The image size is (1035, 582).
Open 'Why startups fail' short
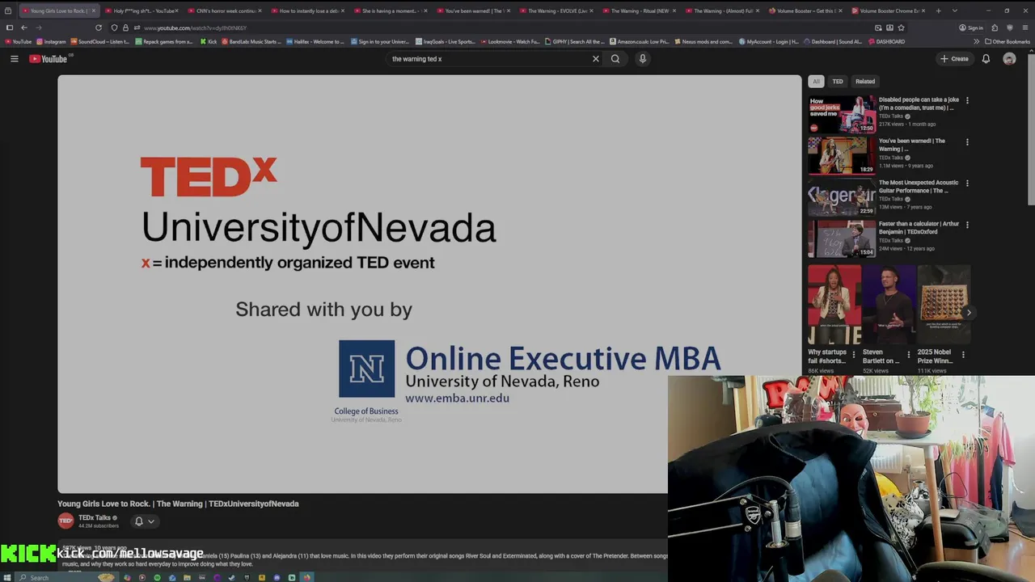(x=834, y=304)
